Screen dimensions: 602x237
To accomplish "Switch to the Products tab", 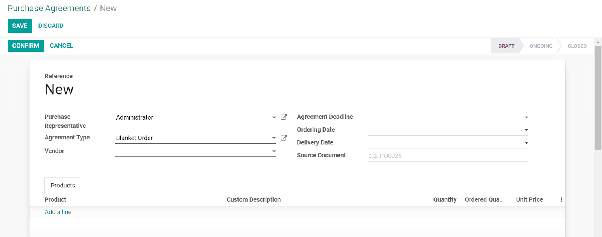I will (63, 186).
